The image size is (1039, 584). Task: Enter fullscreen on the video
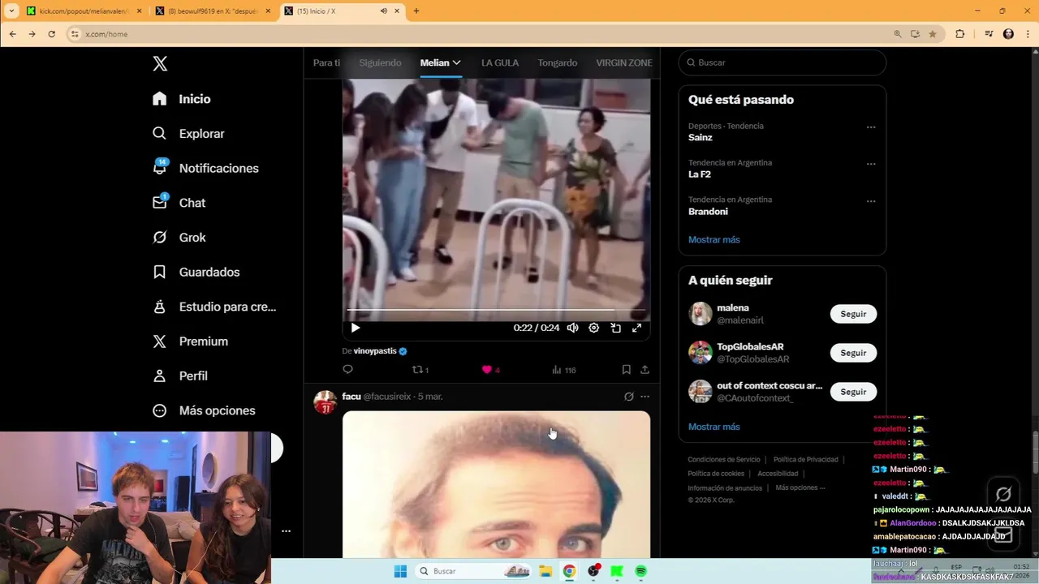pyautogui.click(x=637, y=328)
